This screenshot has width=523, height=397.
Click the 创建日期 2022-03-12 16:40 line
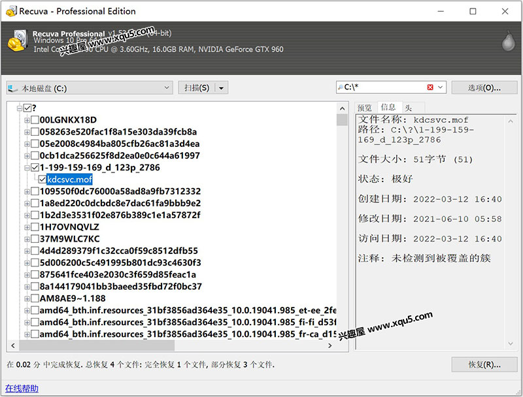point(430,199)
